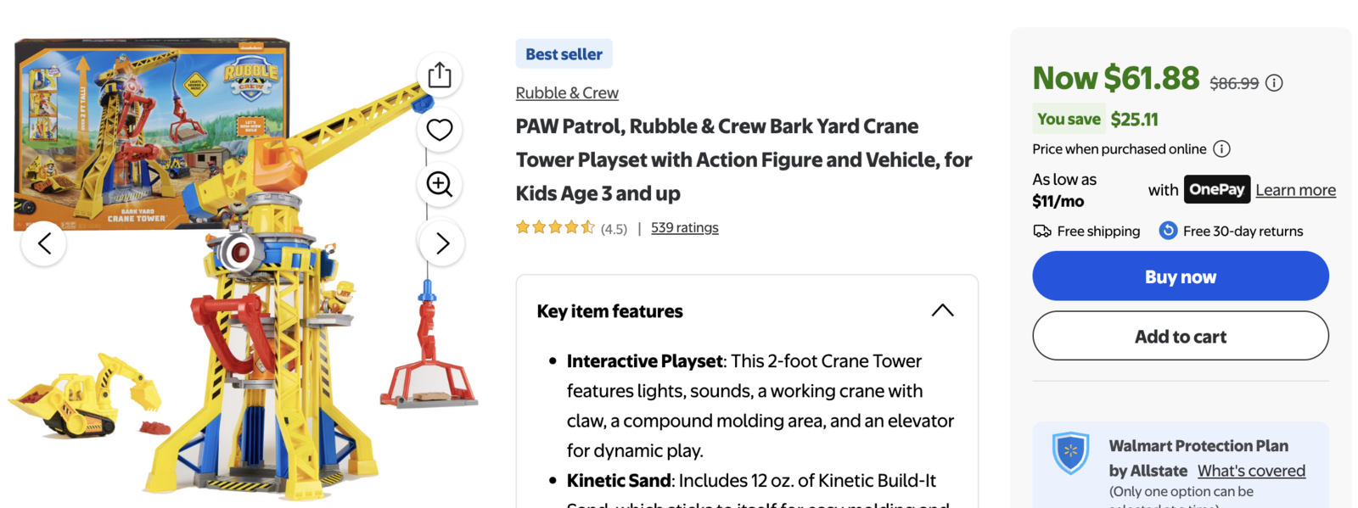Viewport: 1358px width, 508px height.
Task: Open the Rubble & Crew brand link
Action: coord(566,93)
